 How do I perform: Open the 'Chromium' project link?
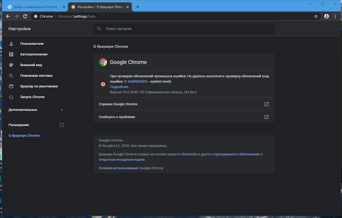click(x=189, y=154)
